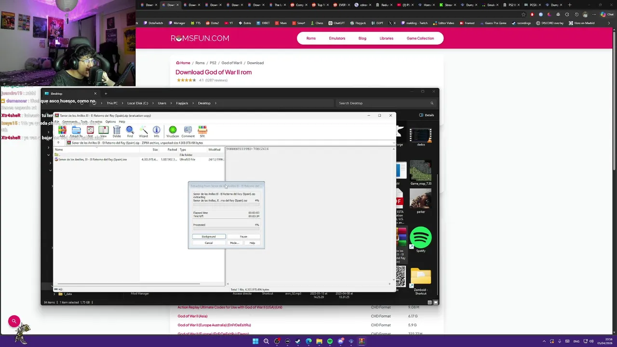
Task: Open Emulators on Romsfun navigation
Action: click(337, 38)
